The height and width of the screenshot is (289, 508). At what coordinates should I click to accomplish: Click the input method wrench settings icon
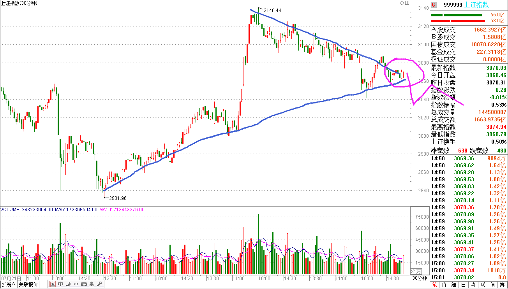99,284
